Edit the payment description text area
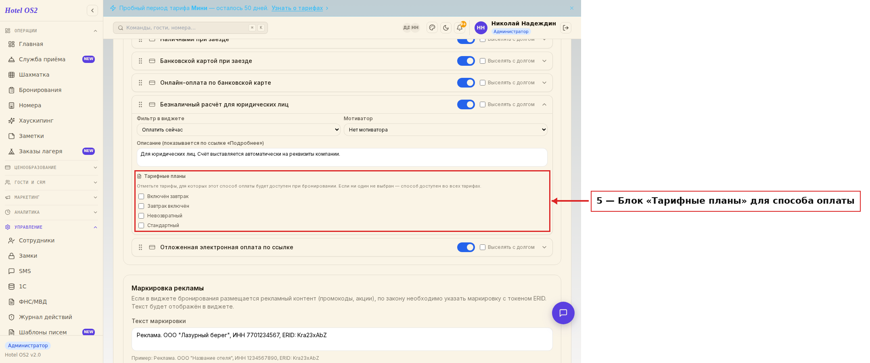The image size is (870, 363). 342,157
